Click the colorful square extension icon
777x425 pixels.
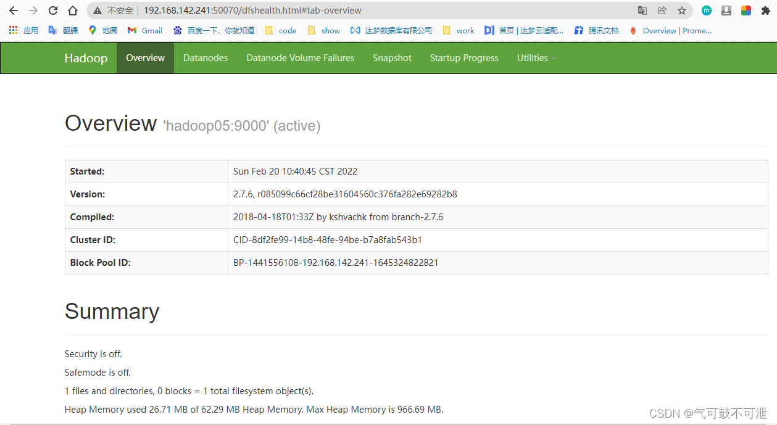746,10
